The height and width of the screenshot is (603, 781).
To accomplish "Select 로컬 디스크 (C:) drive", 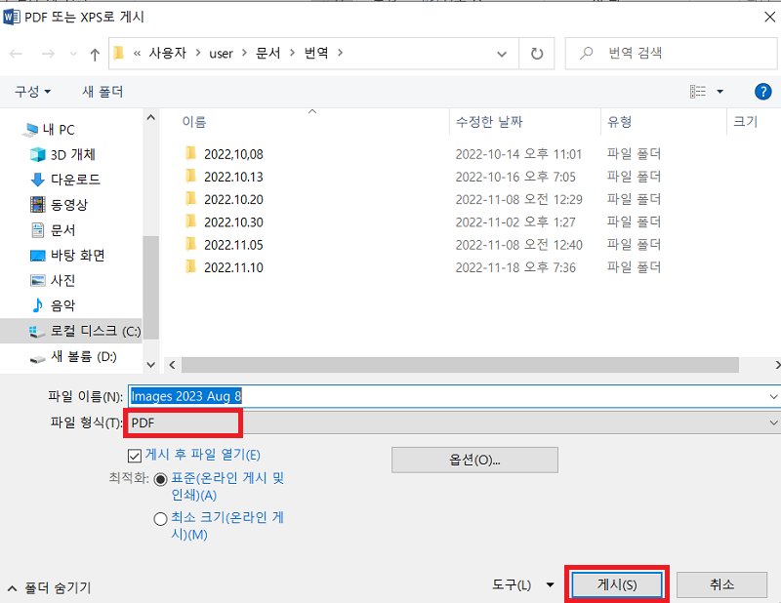I will click(96, 331).
